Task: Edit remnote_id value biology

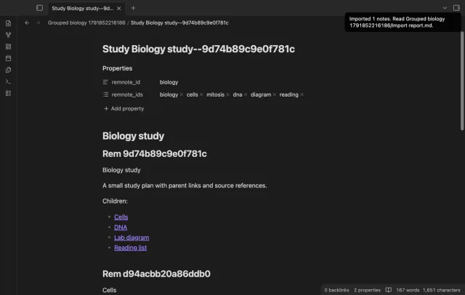Action: (x=169, y=82)
